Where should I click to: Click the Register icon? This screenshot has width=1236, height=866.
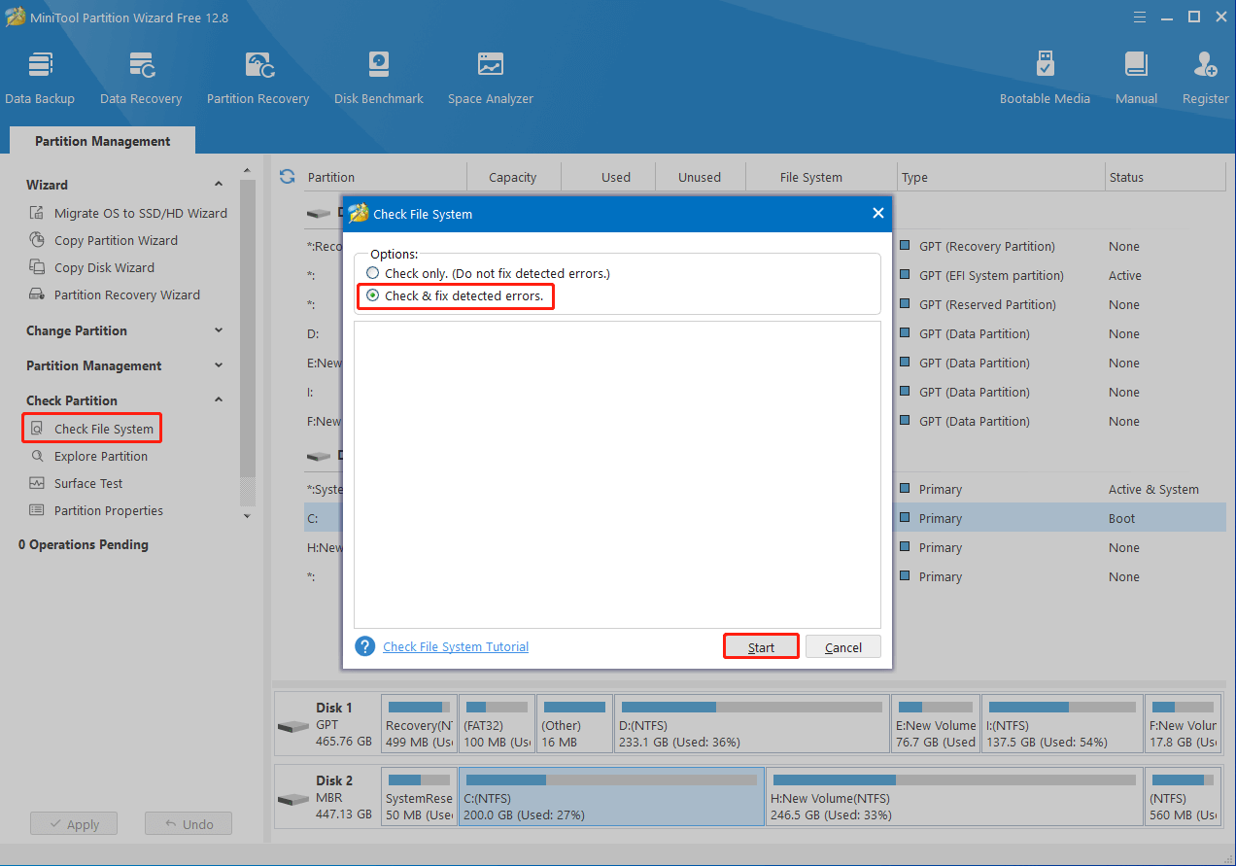(x=1204, y=76)
